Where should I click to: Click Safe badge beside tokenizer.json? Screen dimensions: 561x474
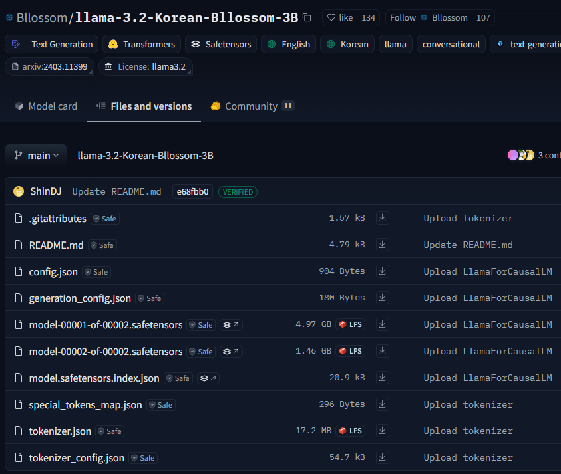(110, 431)
